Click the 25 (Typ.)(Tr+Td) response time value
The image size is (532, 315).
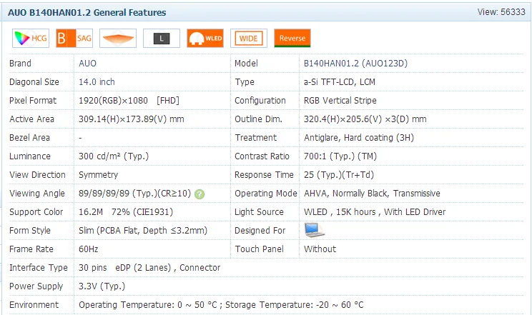click(x=339, y=175)
